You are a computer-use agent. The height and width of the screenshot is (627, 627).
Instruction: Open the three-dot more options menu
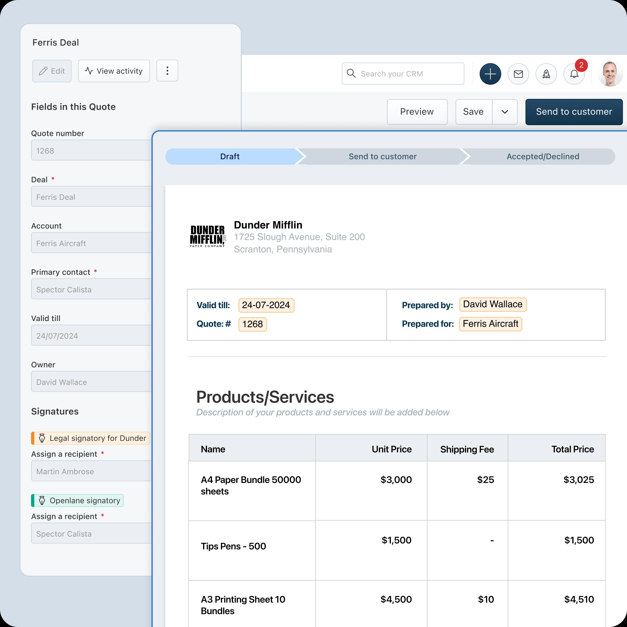pyautogui.click(x=167, y=71)
